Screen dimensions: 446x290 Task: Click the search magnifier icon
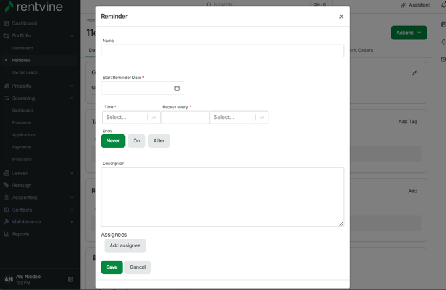pos(209,5)
